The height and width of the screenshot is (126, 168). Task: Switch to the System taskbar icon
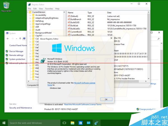pos(88,123)
